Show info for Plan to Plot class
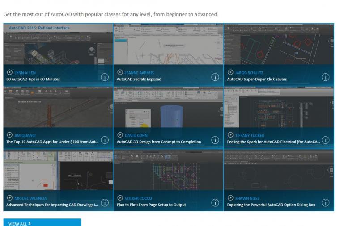 215,203
